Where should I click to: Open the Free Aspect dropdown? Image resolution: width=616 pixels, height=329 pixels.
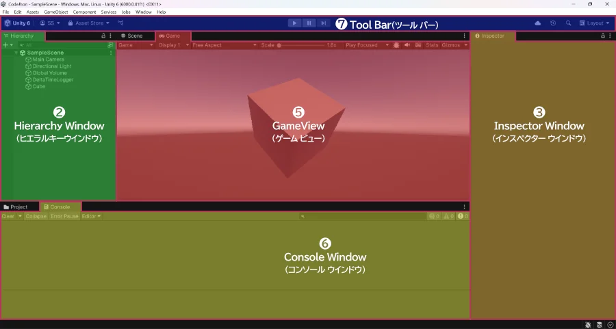pos(222,45)
